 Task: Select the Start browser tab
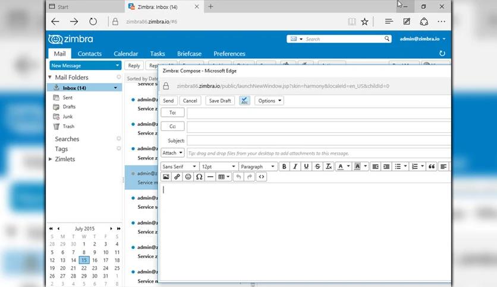pyautogui.click(x=85, y=7)
